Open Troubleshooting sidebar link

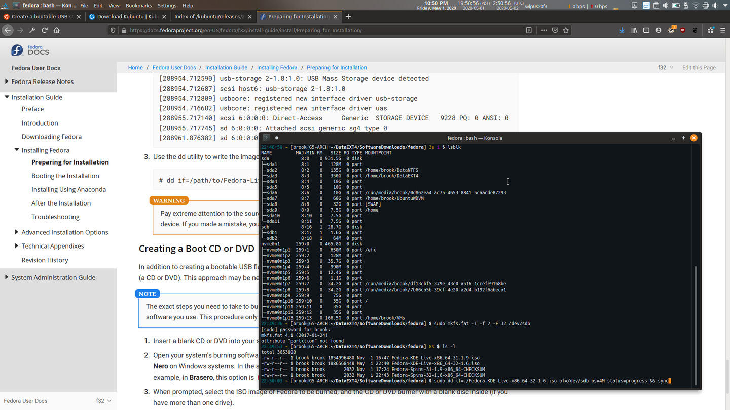pyautogui.click(x=55, y=217)
